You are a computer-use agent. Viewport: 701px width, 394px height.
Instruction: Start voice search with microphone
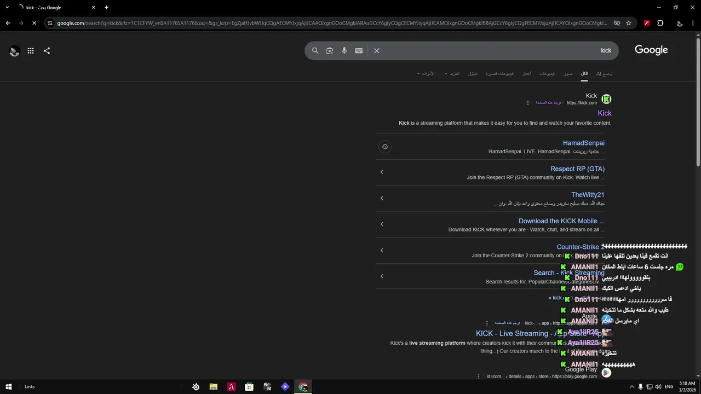click(x=344, y=50)
